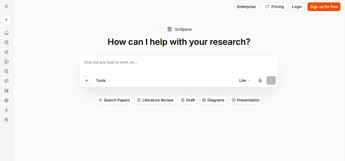Image resolution: width=345 pixels, height=161 pixels.
Task: Choose the Diagrams option
Action: click(213, 100)
